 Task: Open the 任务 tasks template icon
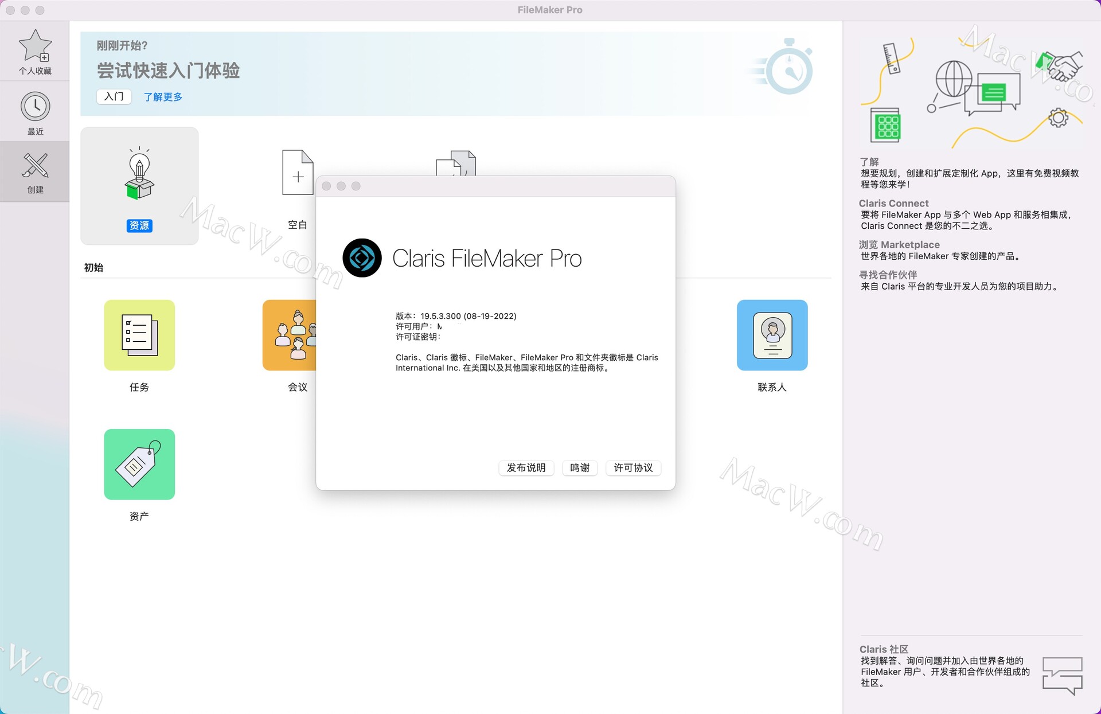139,335
